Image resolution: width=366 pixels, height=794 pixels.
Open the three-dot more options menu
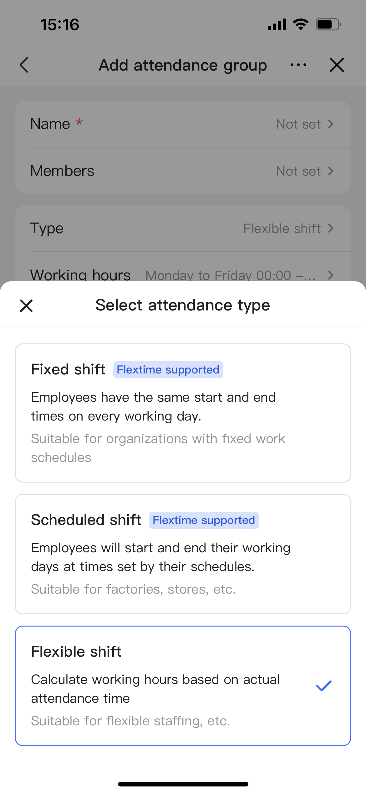298,65
